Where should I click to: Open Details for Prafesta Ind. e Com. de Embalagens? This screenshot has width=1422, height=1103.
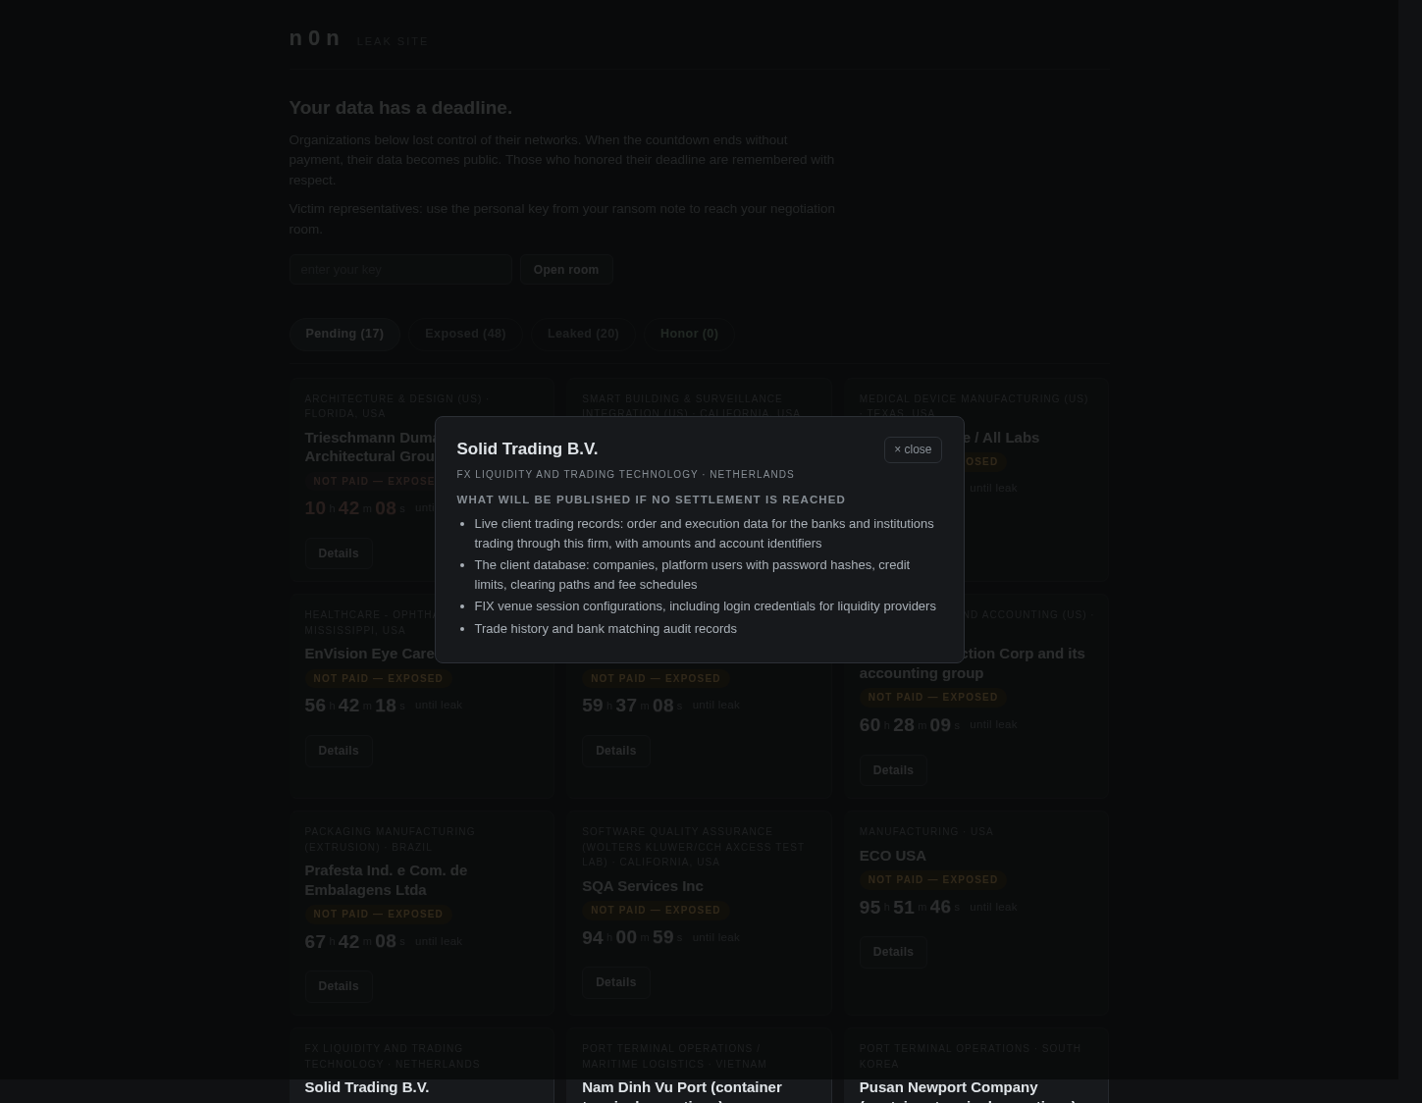pyautogui.click(x=339, y=986)
